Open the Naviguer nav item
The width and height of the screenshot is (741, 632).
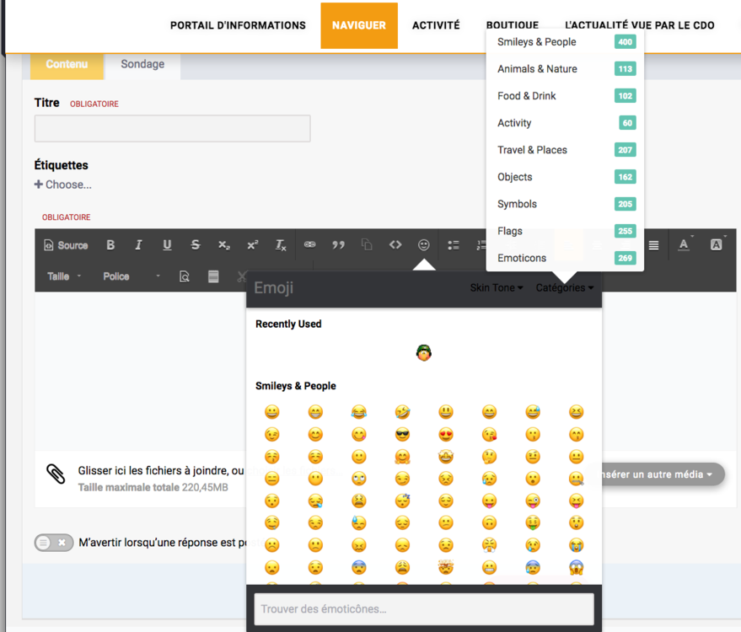[x=359, y=25]
